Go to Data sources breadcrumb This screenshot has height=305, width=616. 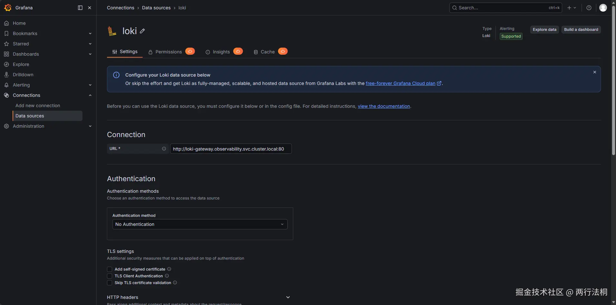click(x=156, y=8)
